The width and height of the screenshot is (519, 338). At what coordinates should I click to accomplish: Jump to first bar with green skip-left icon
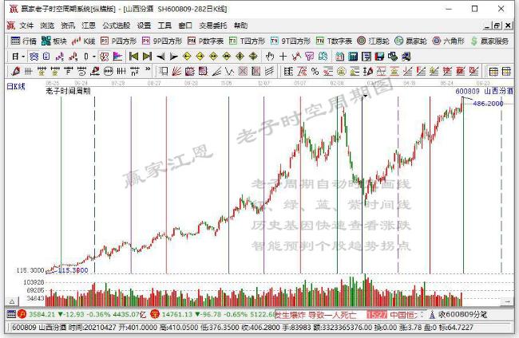tap(133, 57)
